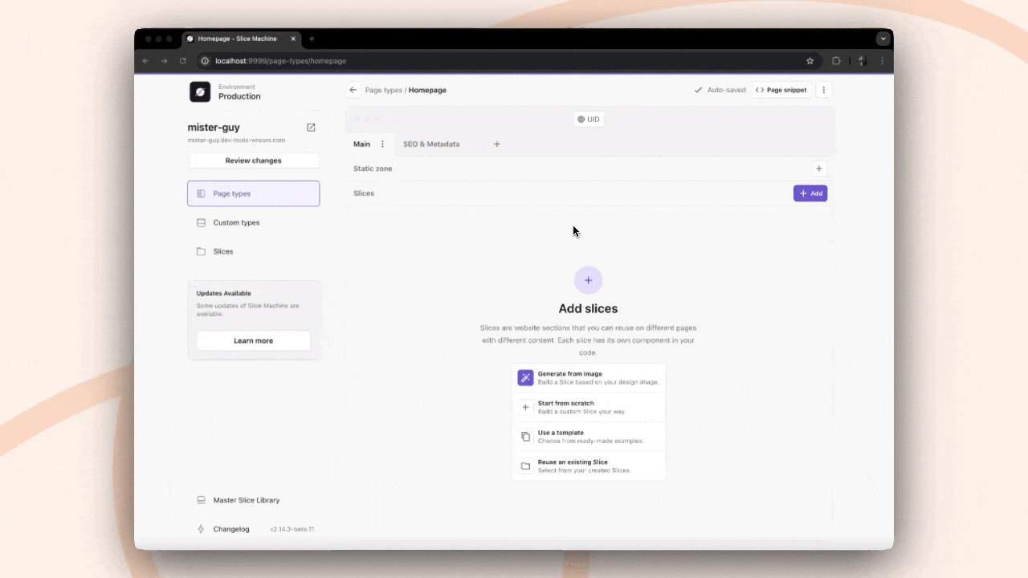Reload the page using browser refresh icon
This screenshot has height=578, width=1028.
tap(183, 61)
